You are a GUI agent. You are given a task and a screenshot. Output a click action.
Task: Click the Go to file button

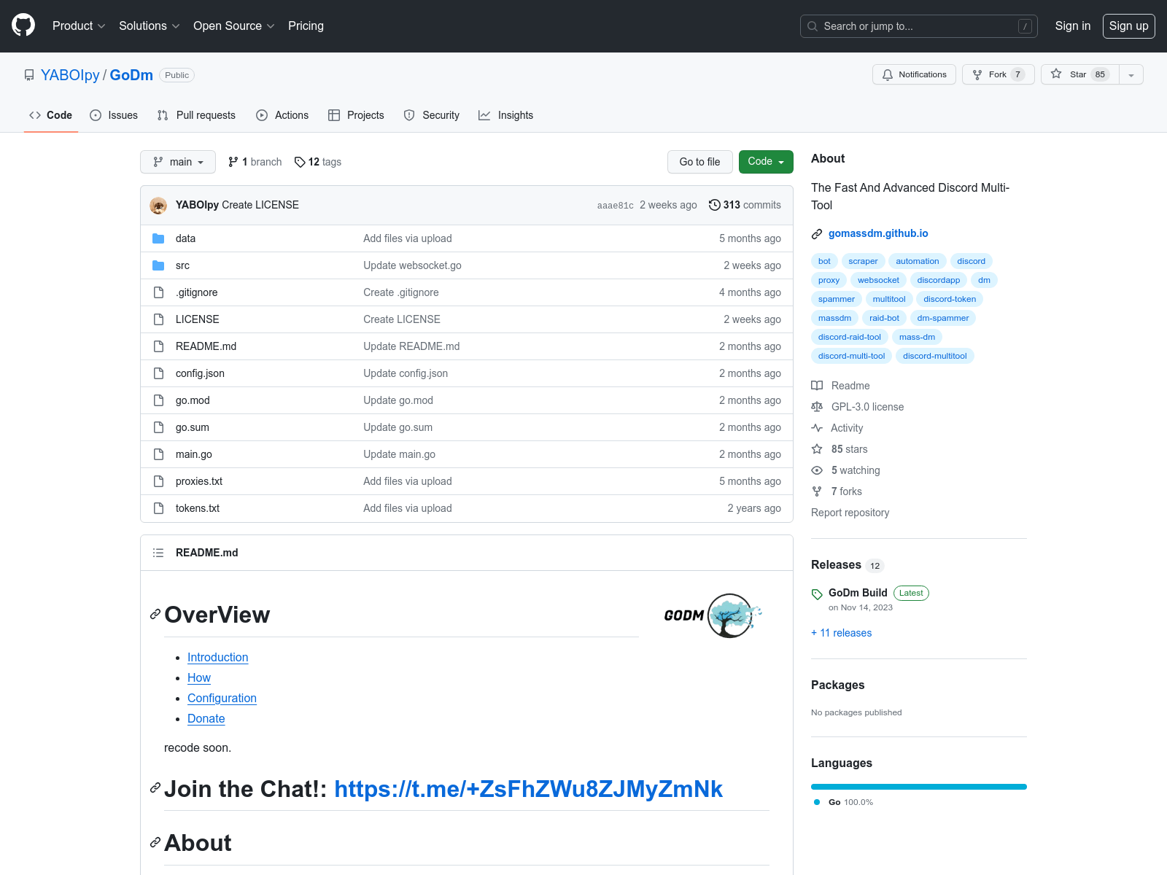(699, 162)
